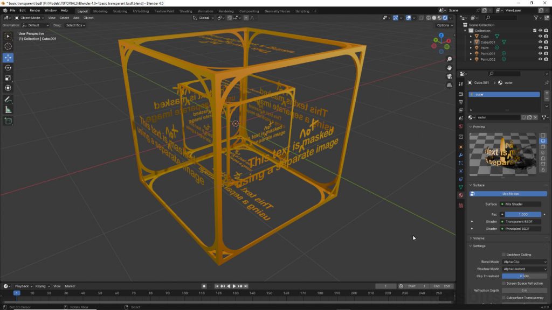Select the Annotate pencil tool
This screenshot has height=310, width=552.
[8, 100]
